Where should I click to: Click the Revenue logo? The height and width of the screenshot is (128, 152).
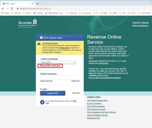pyautogui.click(x=27, y=23)
